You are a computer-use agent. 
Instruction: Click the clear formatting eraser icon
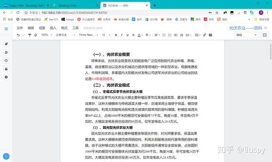(36, 35)
